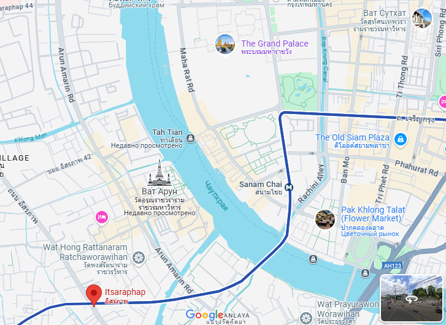
Task: Open Sanam Chai metro station marker
Action: point(289,188)
